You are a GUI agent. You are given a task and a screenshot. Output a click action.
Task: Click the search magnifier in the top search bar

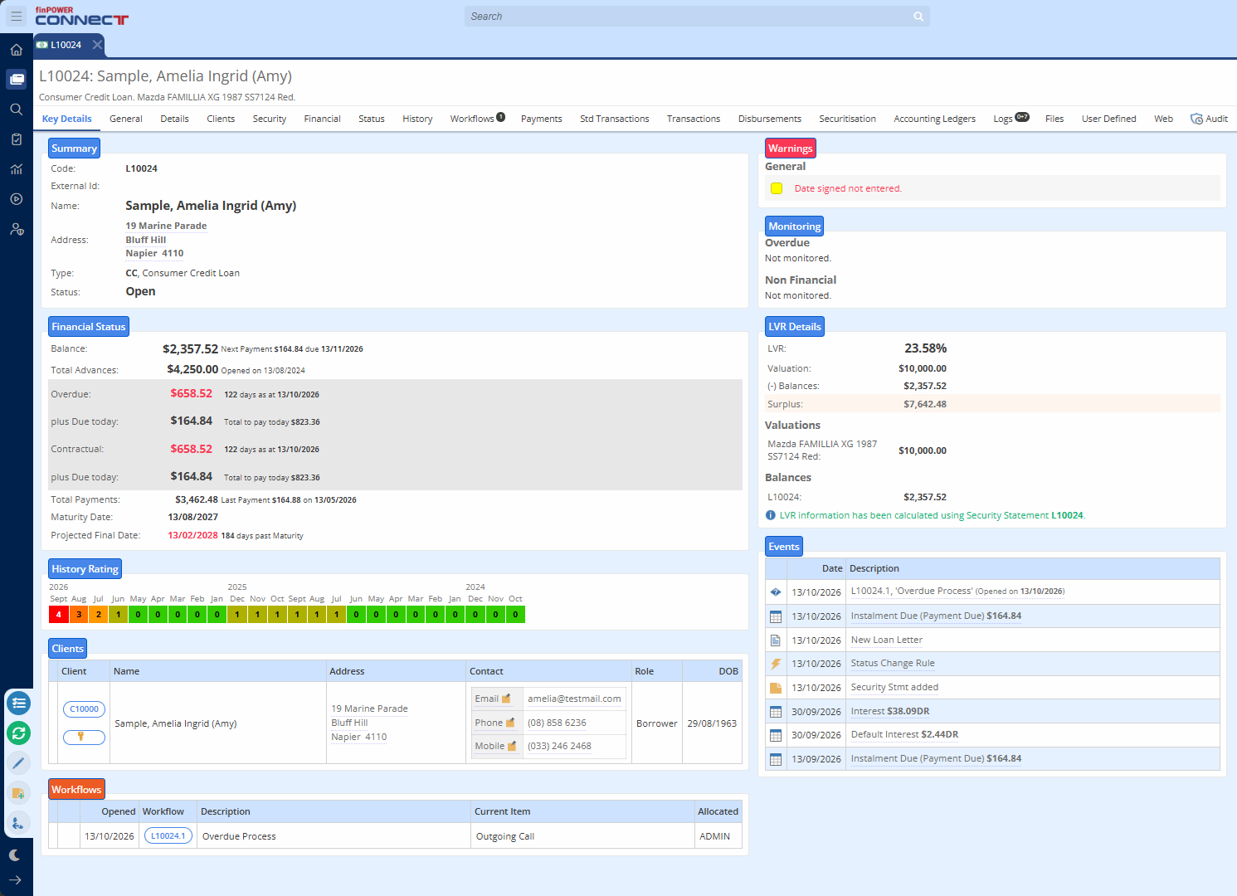[x=918, y=17]
